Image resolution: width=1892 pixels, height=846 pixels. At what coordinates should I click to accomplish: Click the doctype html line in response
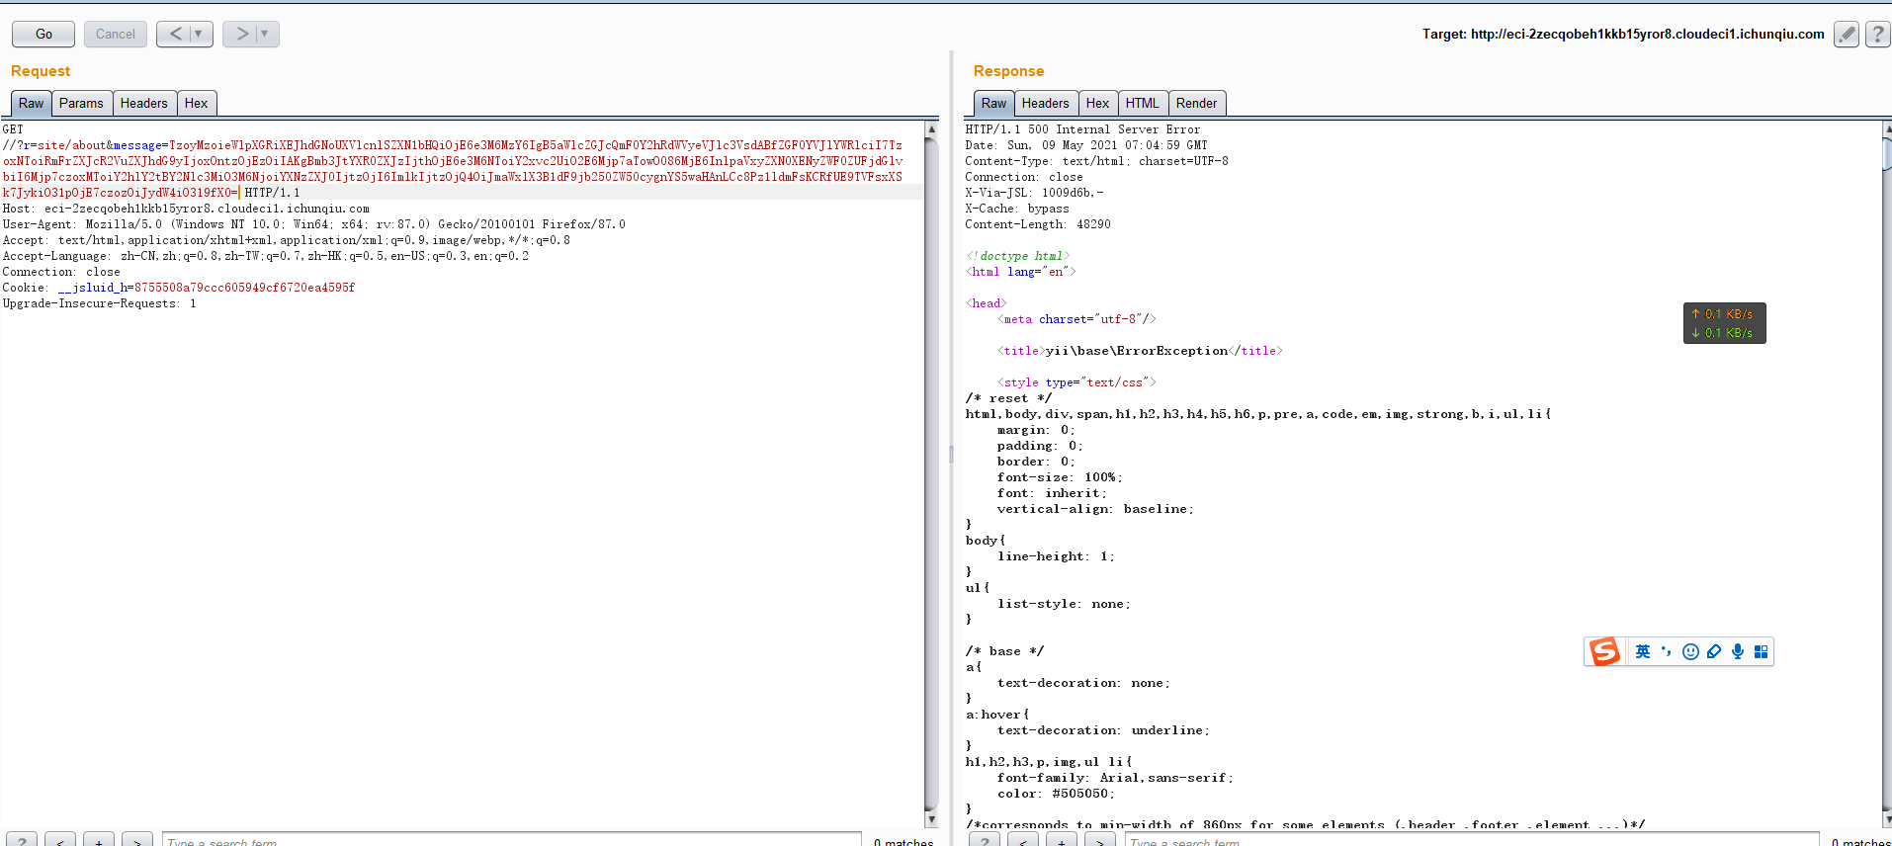tap(1018, 256)
